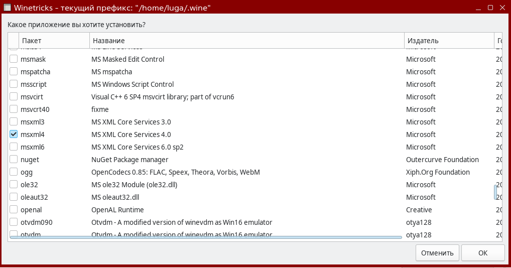The image size is (511, 268).
Task: Click 'Outercurve Foundation' publisher cell
Action: tap(442, 160)
